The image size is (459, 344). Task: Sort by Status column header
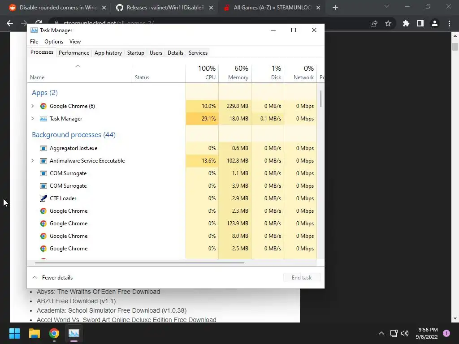pos(159,73)
